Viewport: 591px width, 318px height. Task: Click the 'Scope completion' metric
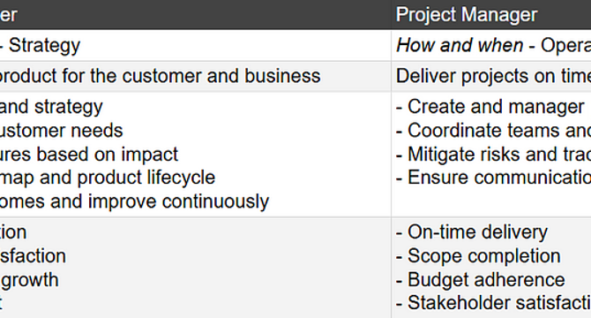coord(478,256)
